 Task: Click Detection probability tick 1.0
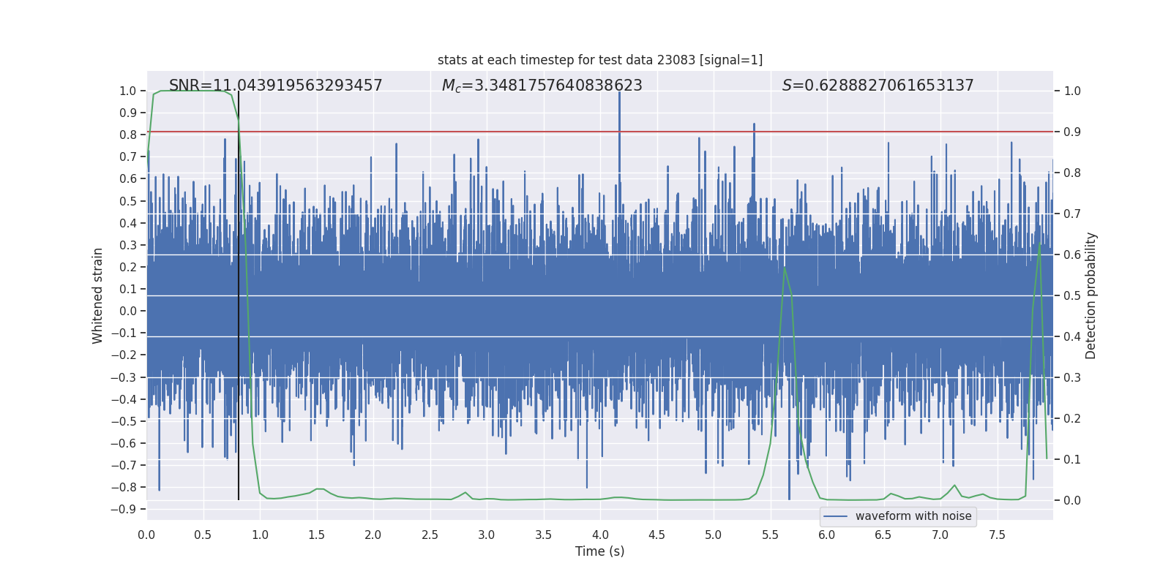[x=1072, y=91]
